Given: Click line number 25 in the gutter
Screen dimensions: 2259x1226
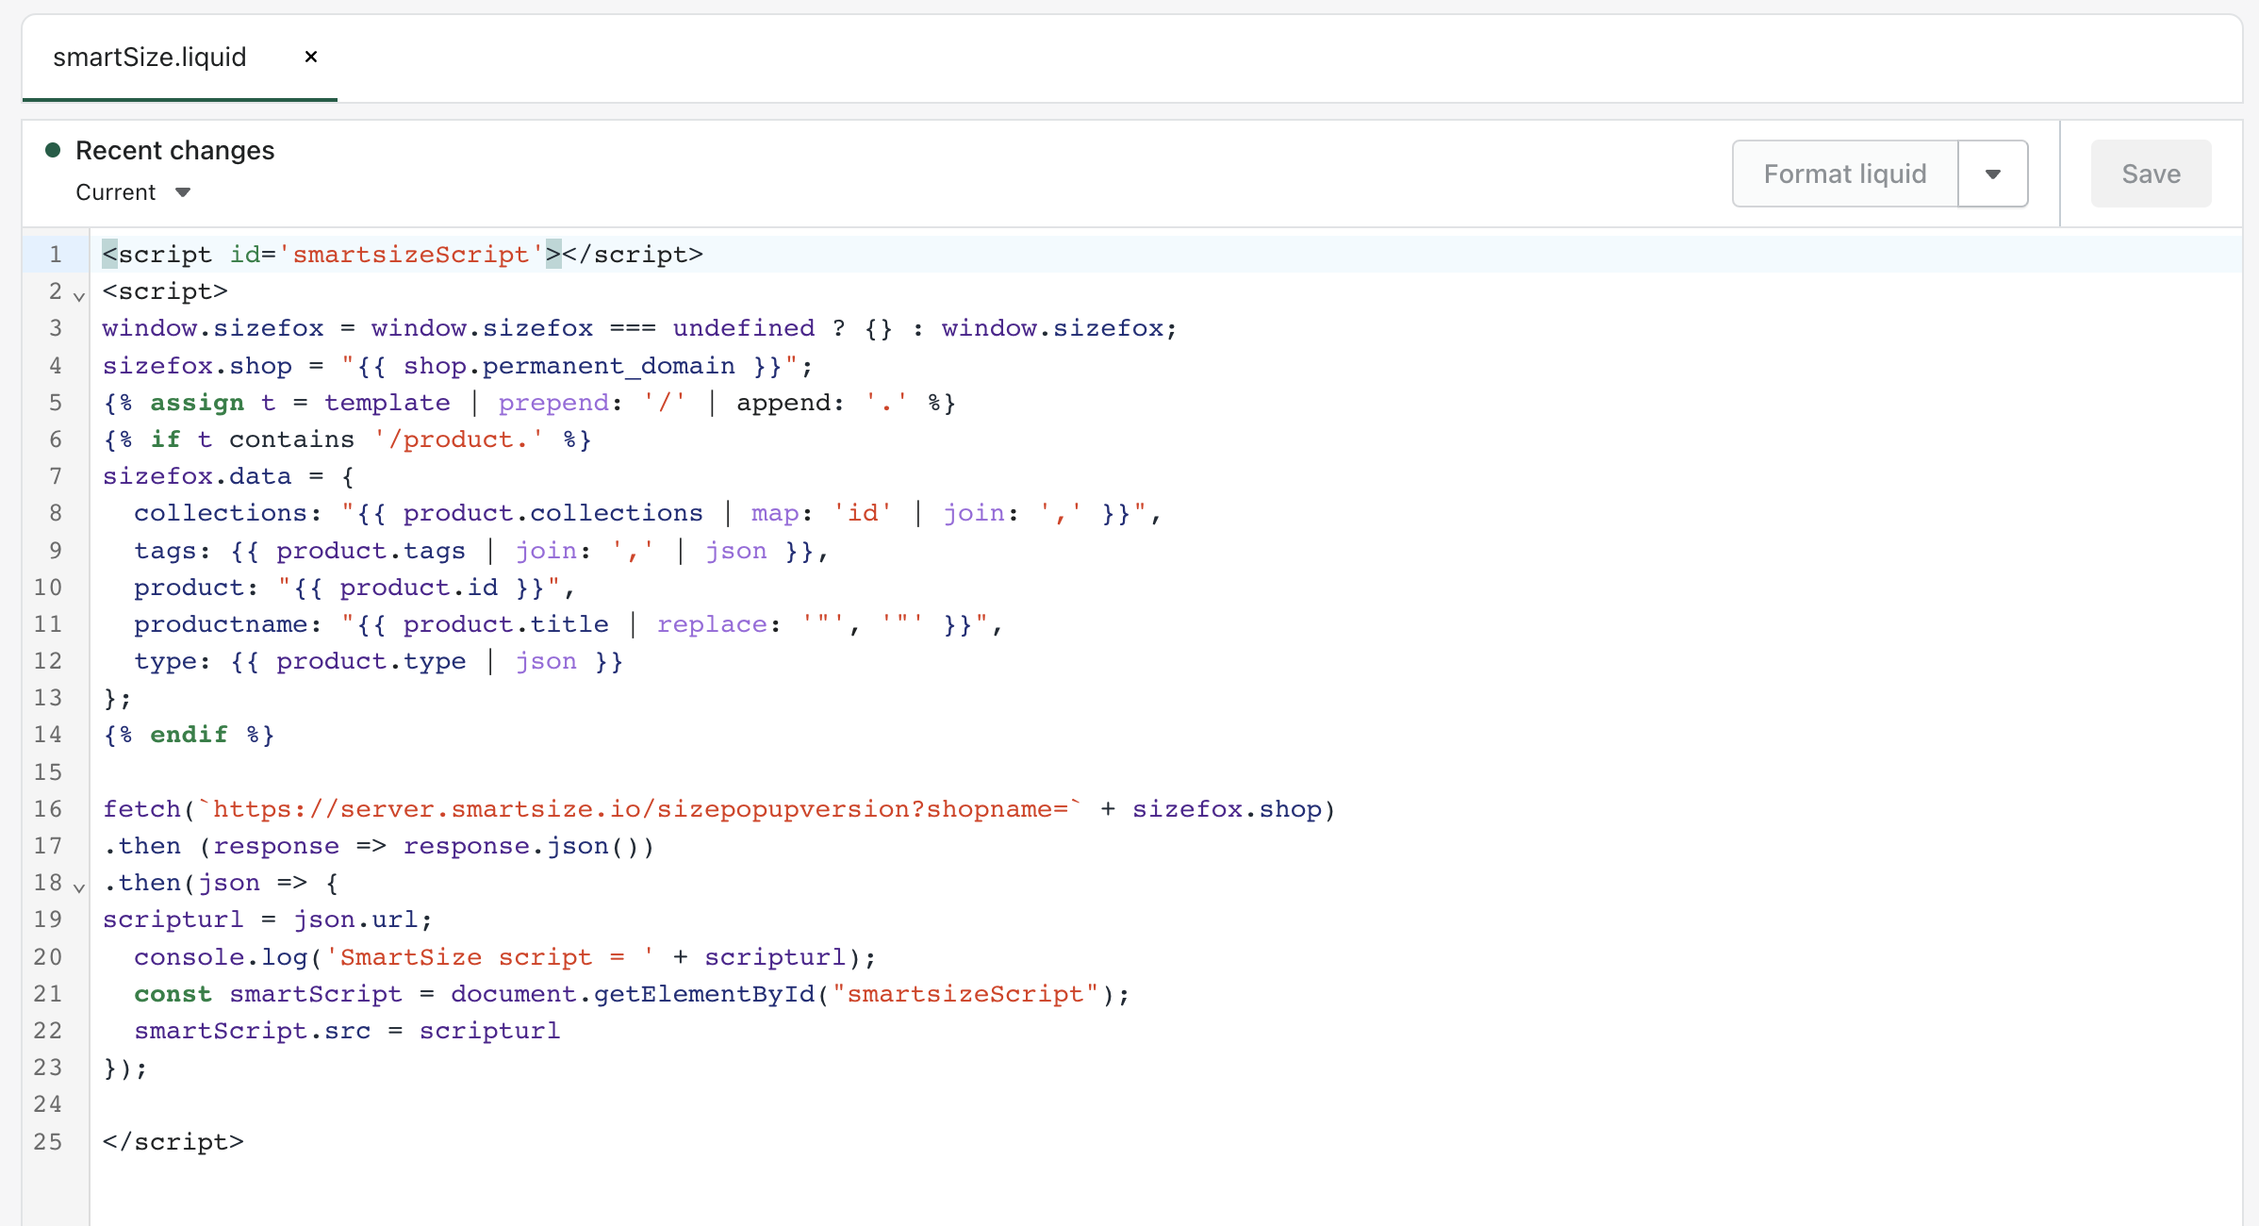Looking at the screenshot, I should coord(48,1142).
